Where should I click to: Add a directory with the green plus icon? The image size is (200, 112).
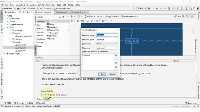116,55
